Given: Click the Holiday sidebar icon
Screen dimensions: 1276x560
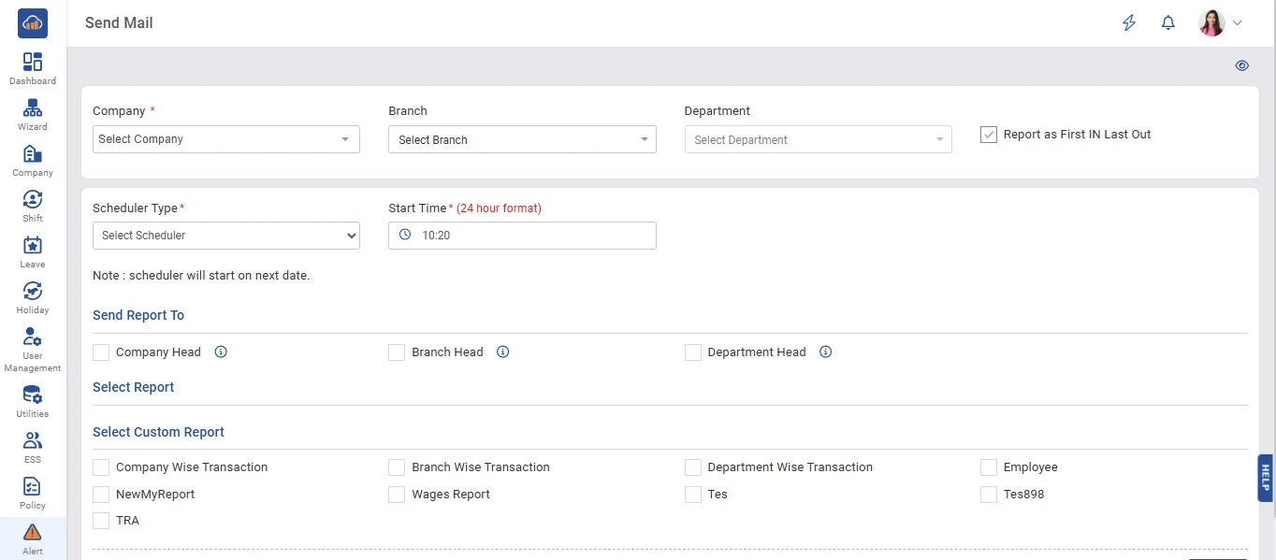Looking at the screenshot, I should coord(33,292).
